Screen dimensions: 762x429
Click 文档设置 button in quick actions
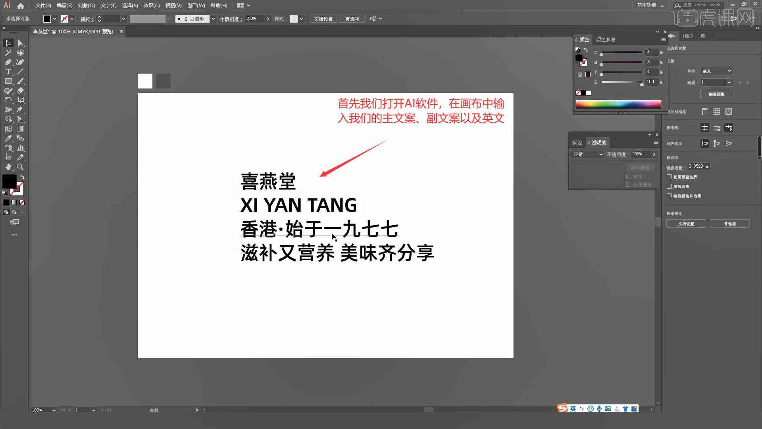coord(686,224)
